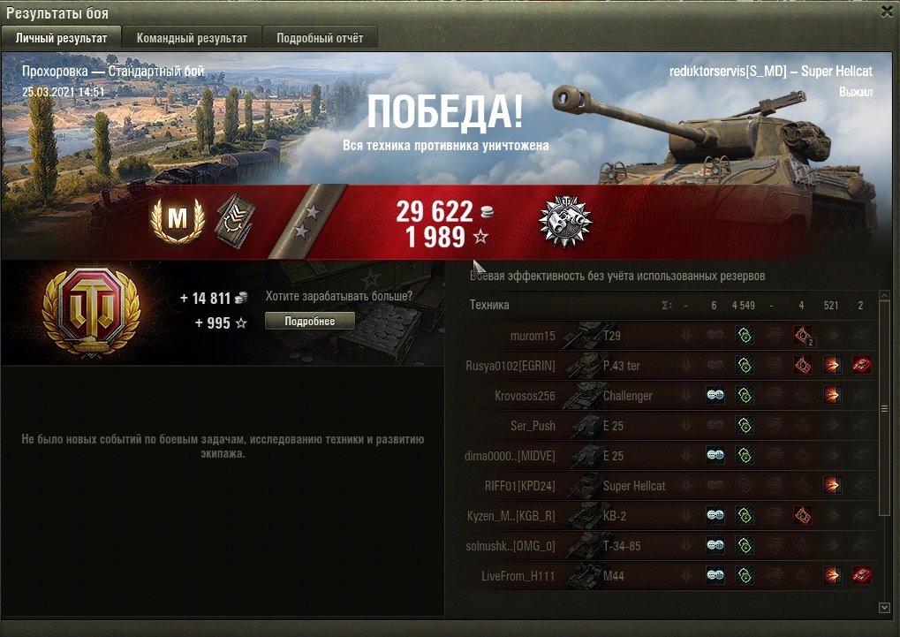This screenshot has height=637, width=900.
Task: Click the damage icon in Krovosos256 row
Action: [832, 395]
